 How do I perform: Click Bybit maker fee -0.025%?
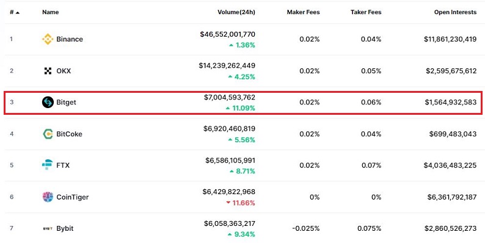tap(305, 228)
